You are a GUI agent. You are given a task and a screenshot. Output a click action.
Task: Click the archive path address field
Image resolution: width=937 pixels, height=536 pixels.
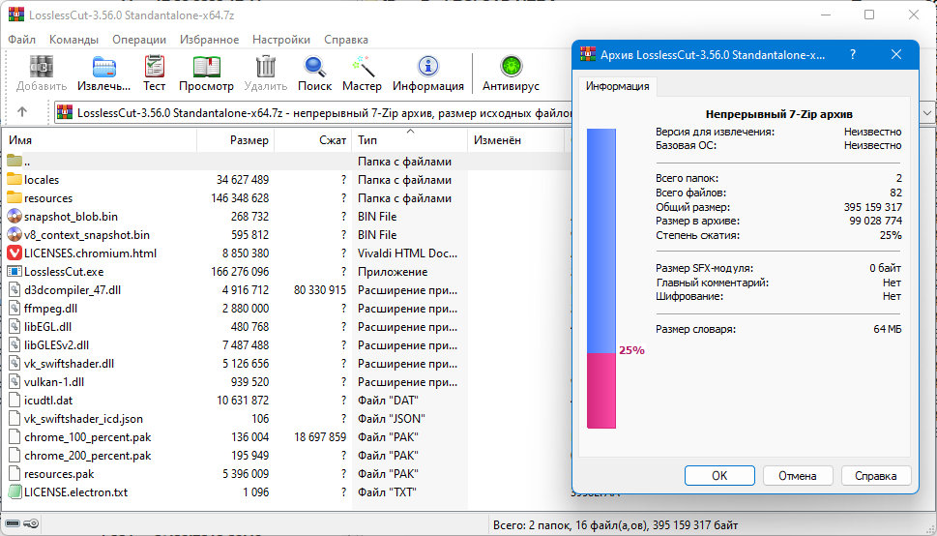[313, 112]
